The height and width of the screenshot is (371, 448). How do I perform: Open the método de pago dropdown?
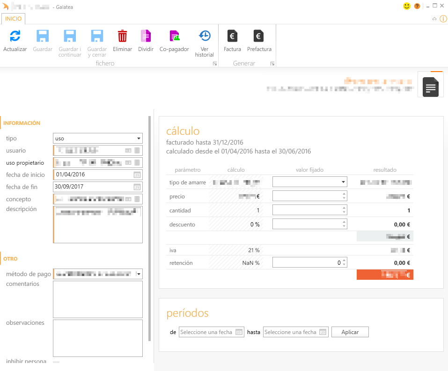(x=139, y=274)
